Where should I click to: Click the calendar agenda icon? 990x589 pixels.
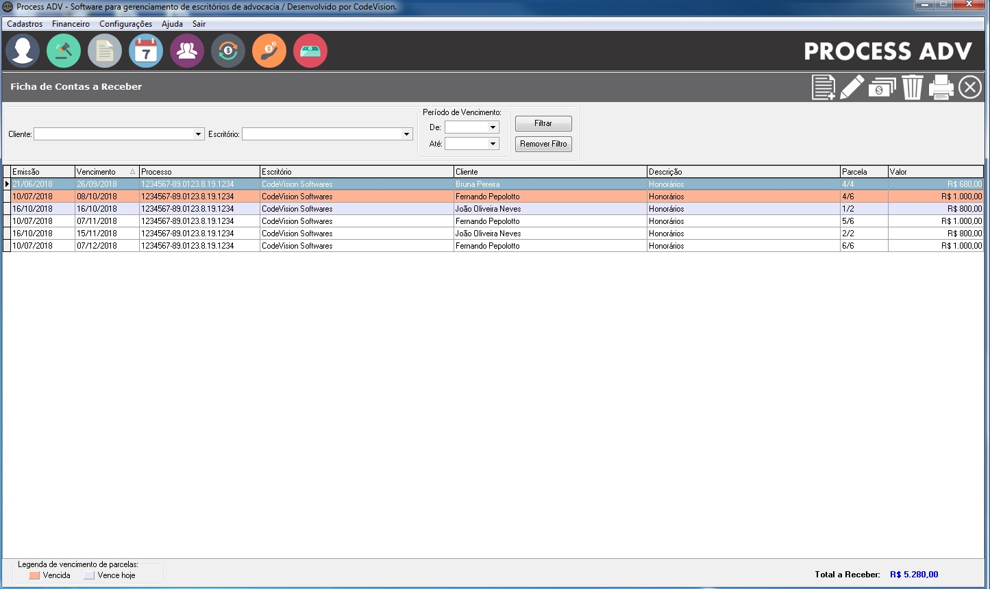pyautogui.click(x=146, y=51)
